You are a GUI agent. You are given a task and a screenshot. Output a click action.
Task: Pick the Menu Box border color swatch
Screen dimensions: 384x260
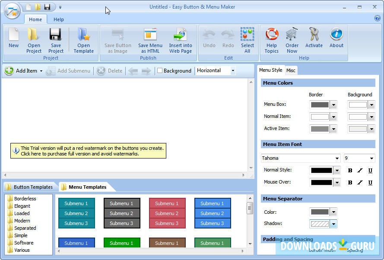click(x=320, y=105)
